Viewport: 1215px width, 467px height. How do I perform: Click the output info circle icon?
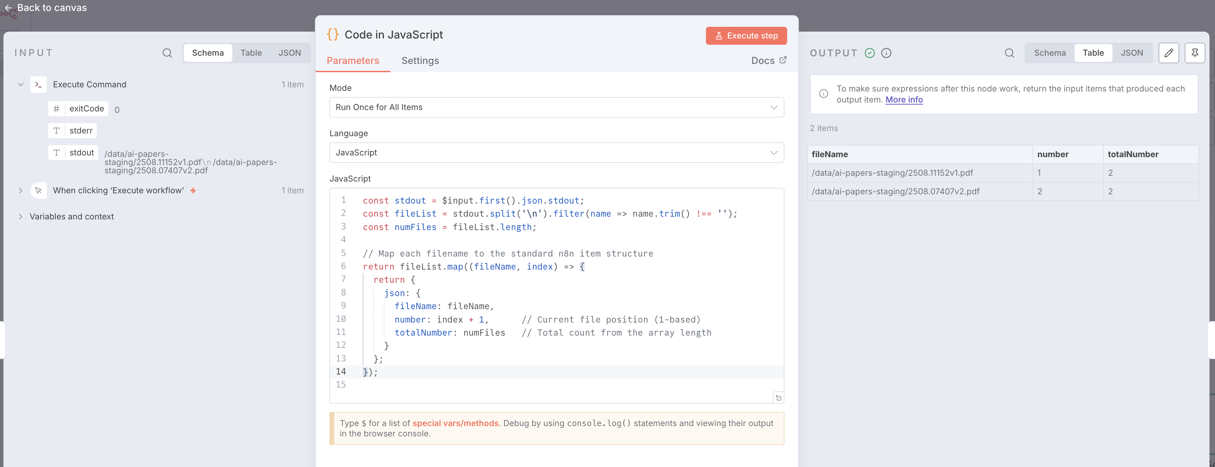coord(886,53)
